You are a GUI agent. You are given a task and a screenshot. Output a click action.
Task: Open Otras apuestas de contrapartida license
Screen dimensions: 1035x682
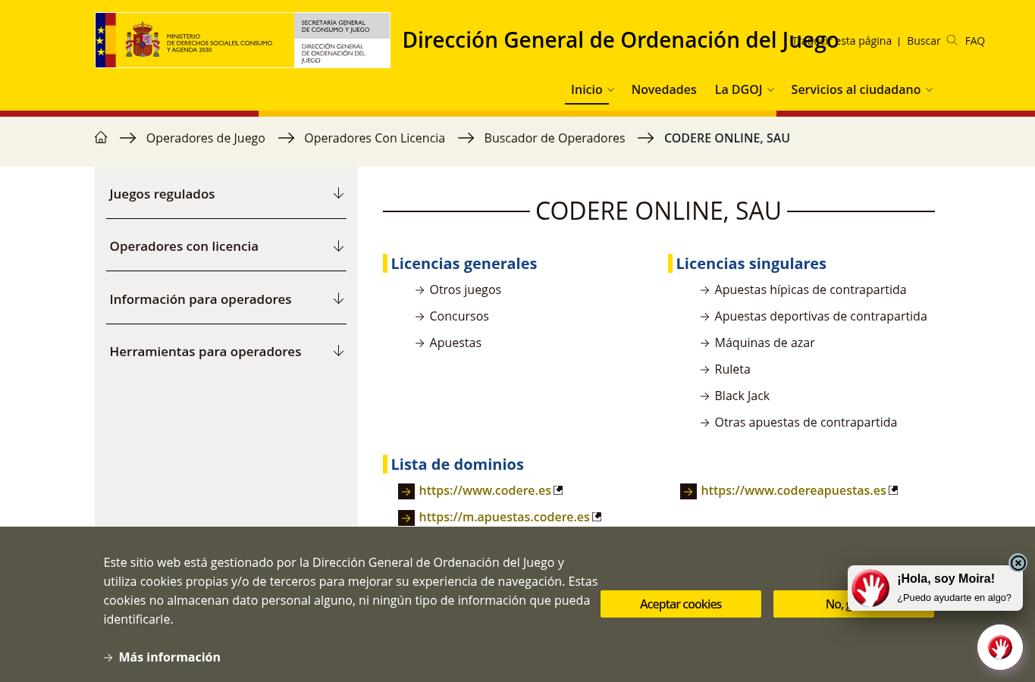[805, 422]
